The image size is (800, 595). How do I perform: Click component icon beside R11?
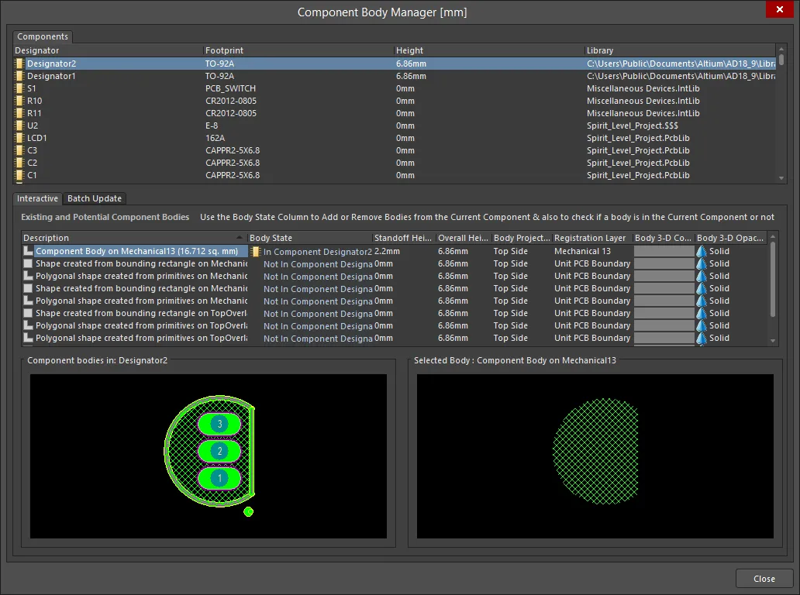point(19,113)
